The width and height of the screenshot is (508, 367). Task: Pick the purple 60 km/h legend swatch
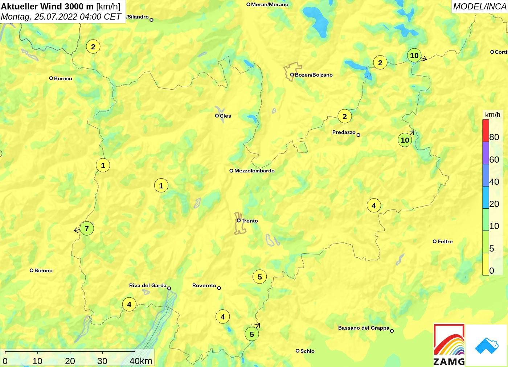pyautogui.click(x=486, y=153)
